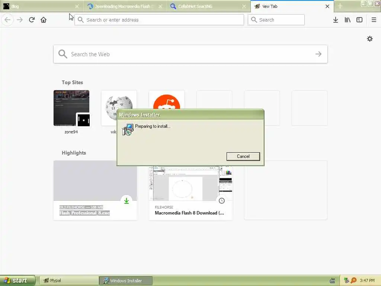Toggle the sidebar icon
Image resolution: width=381 pixels, height=286 pixels.
point(359,20)
